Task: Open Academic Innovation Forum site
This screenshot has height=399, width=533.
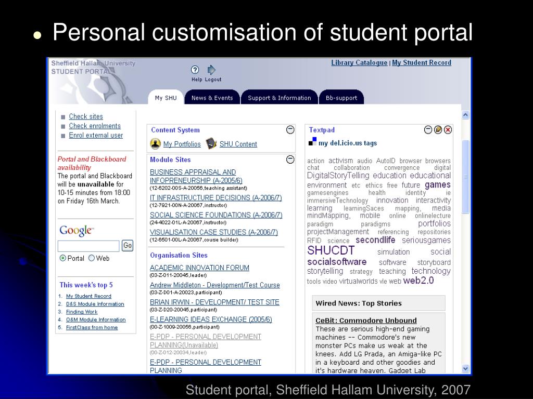Action: [199, 268]
